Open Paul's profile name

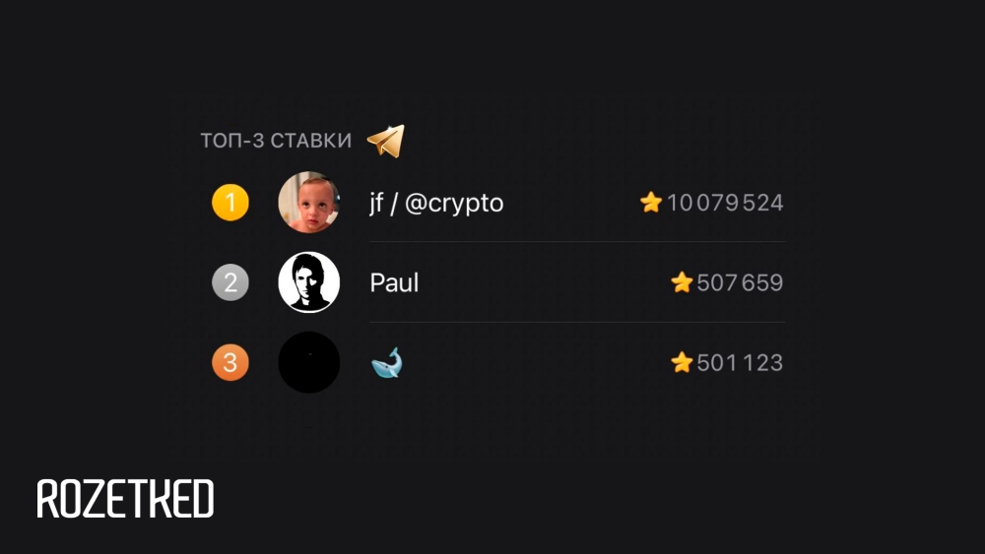(394, 283)
